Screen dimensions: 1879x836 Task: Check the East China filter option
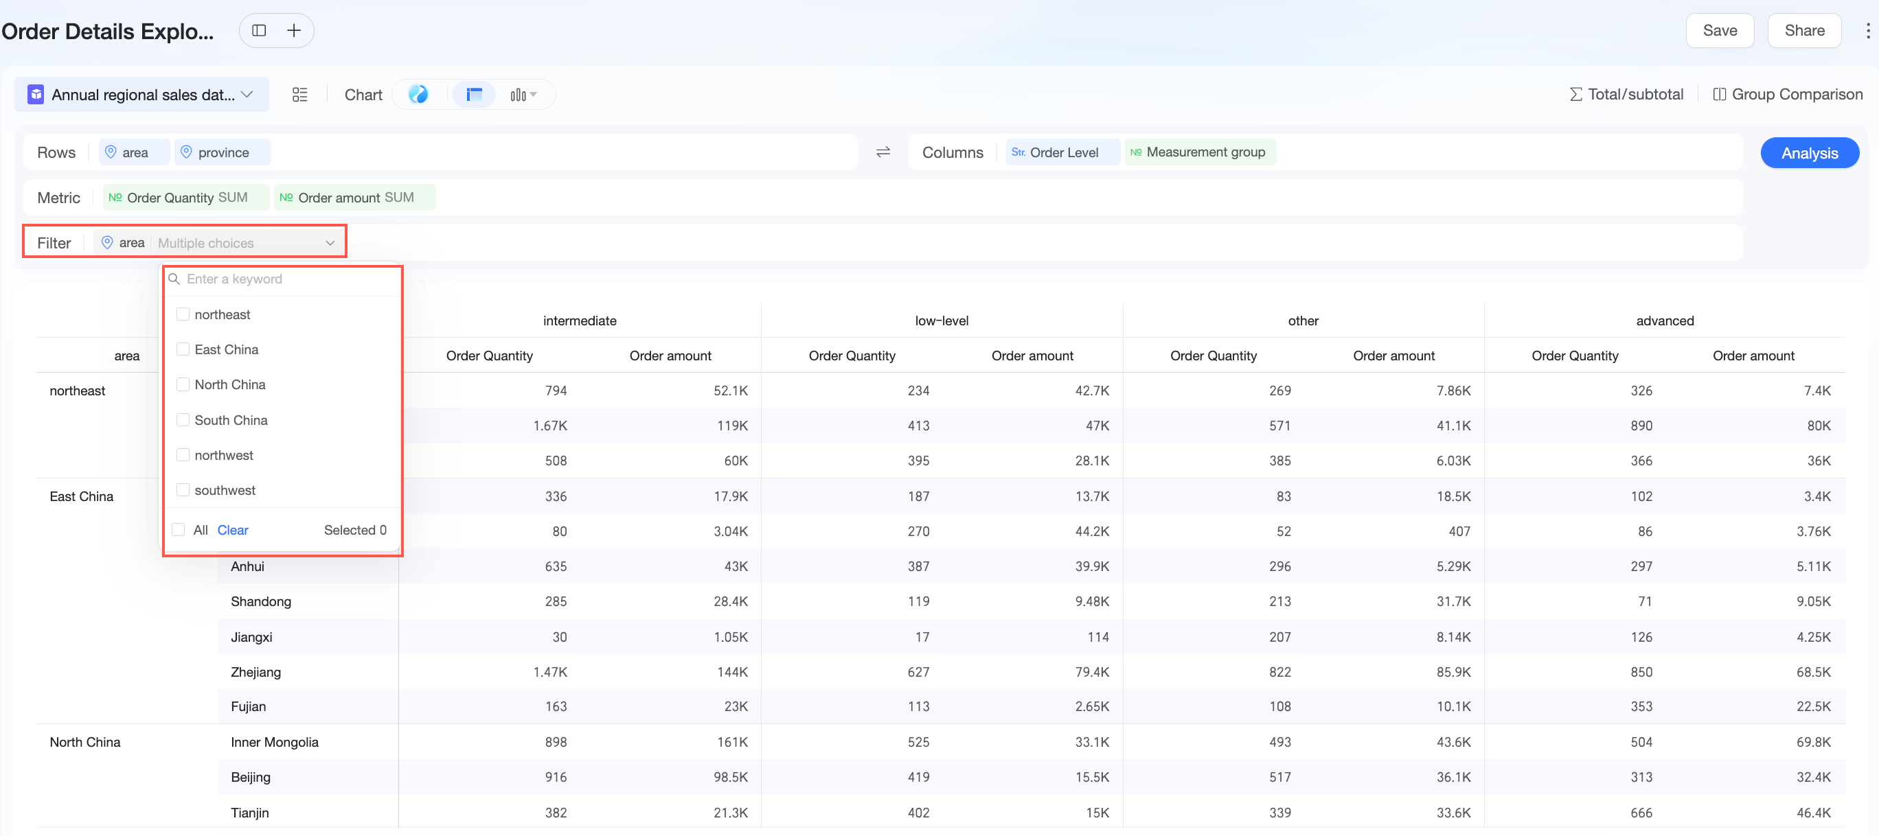[183, 349]
